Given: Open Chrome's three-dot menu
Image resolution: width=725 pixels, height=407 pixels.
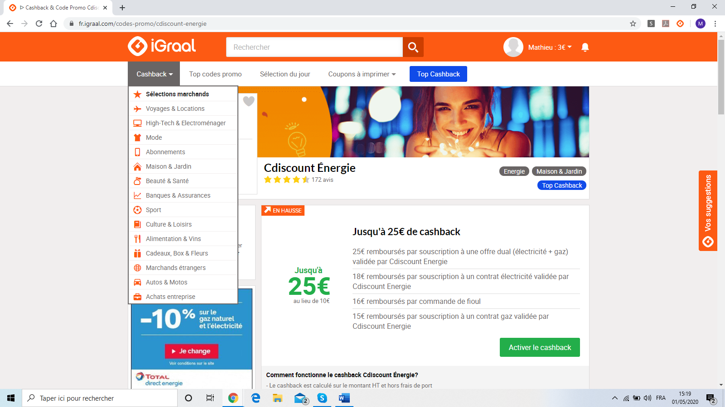Looking at the screenshot, I should 715,24.
